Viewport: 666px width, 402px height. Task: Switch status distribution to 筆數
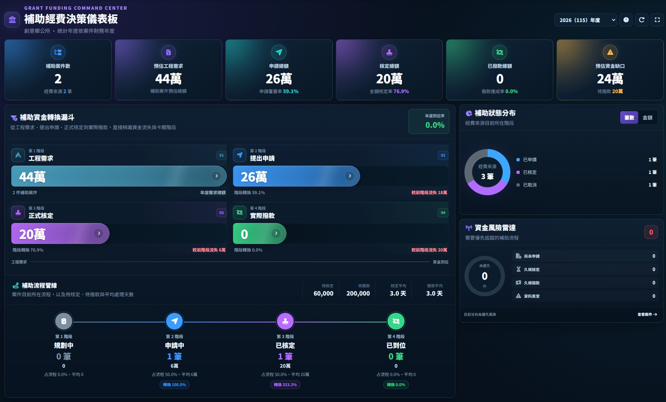629,118
